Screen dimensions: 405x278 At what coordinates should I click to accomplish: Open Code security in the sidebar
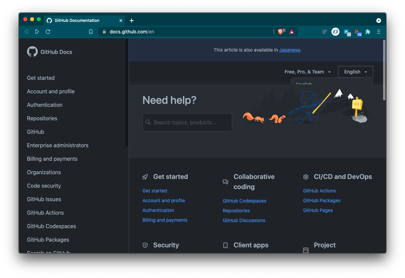tap(44, 186)
